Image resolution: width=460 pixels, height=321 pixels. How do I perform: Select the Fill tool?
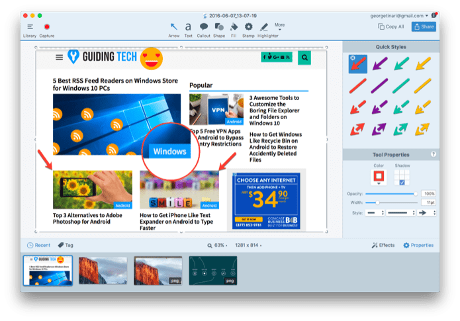tap(234, 30)
